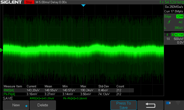Click the Count column header
Viewport: 184px width, 110px height.
coord(120,86)
